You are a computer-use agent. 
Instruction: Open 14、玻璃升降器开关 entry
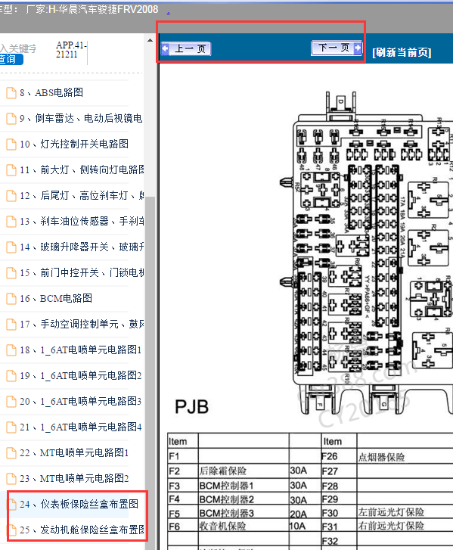[x=82, y=247]
